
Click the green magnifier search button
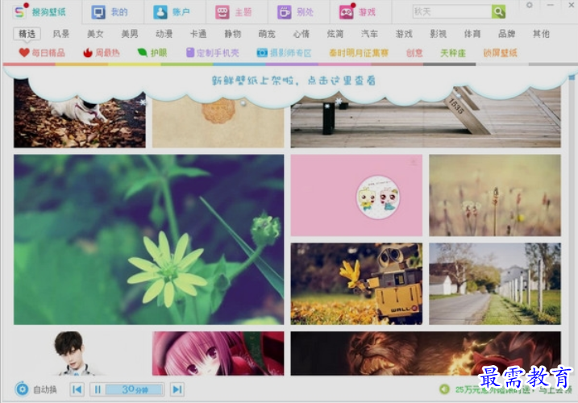click(x=498, y=11)
